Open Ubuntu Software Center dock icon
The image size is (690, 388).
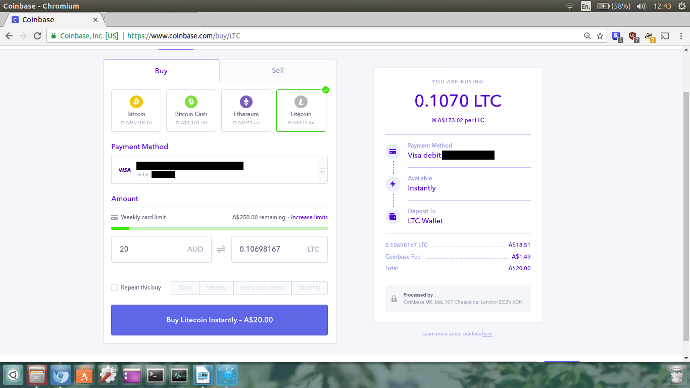pos(84,375)
